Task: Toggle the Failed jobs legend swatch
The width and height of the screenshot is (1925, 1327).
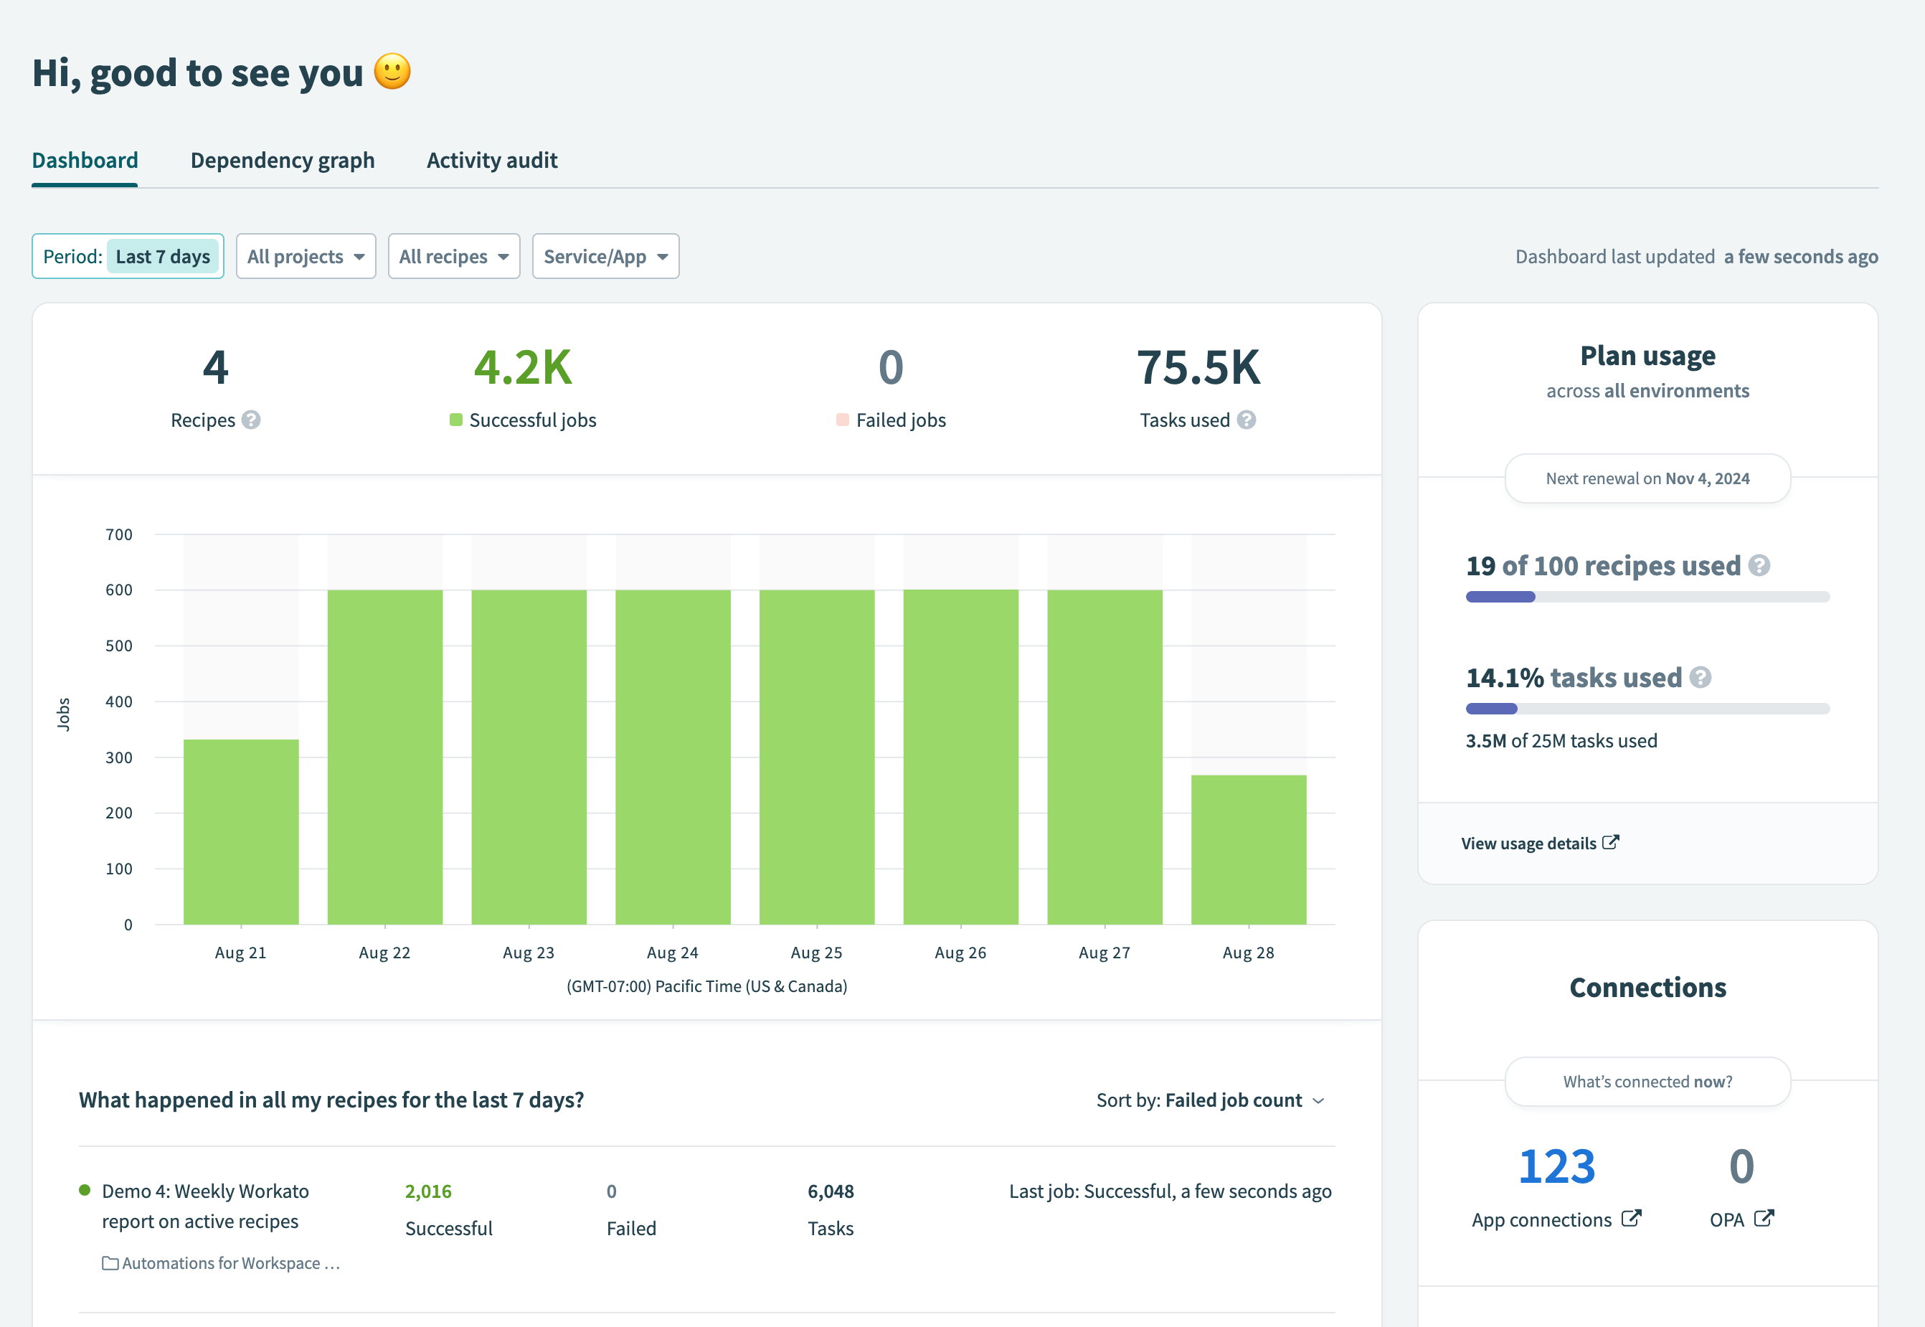Action: coord(842,420)
